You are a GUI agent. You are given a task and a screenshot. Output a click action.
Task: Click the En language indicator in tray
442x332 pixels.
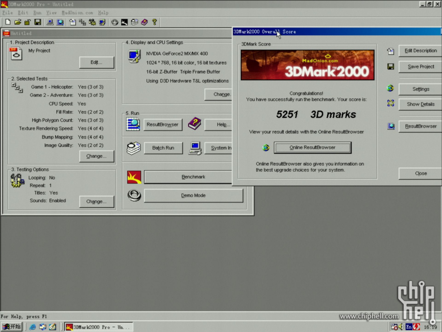pyautogui.click(x=409, y=327)
